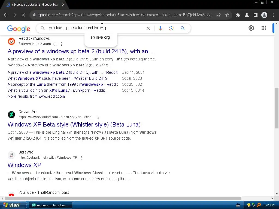
Task: Click the orange magnifier tray icon
Action: (259, 205)
